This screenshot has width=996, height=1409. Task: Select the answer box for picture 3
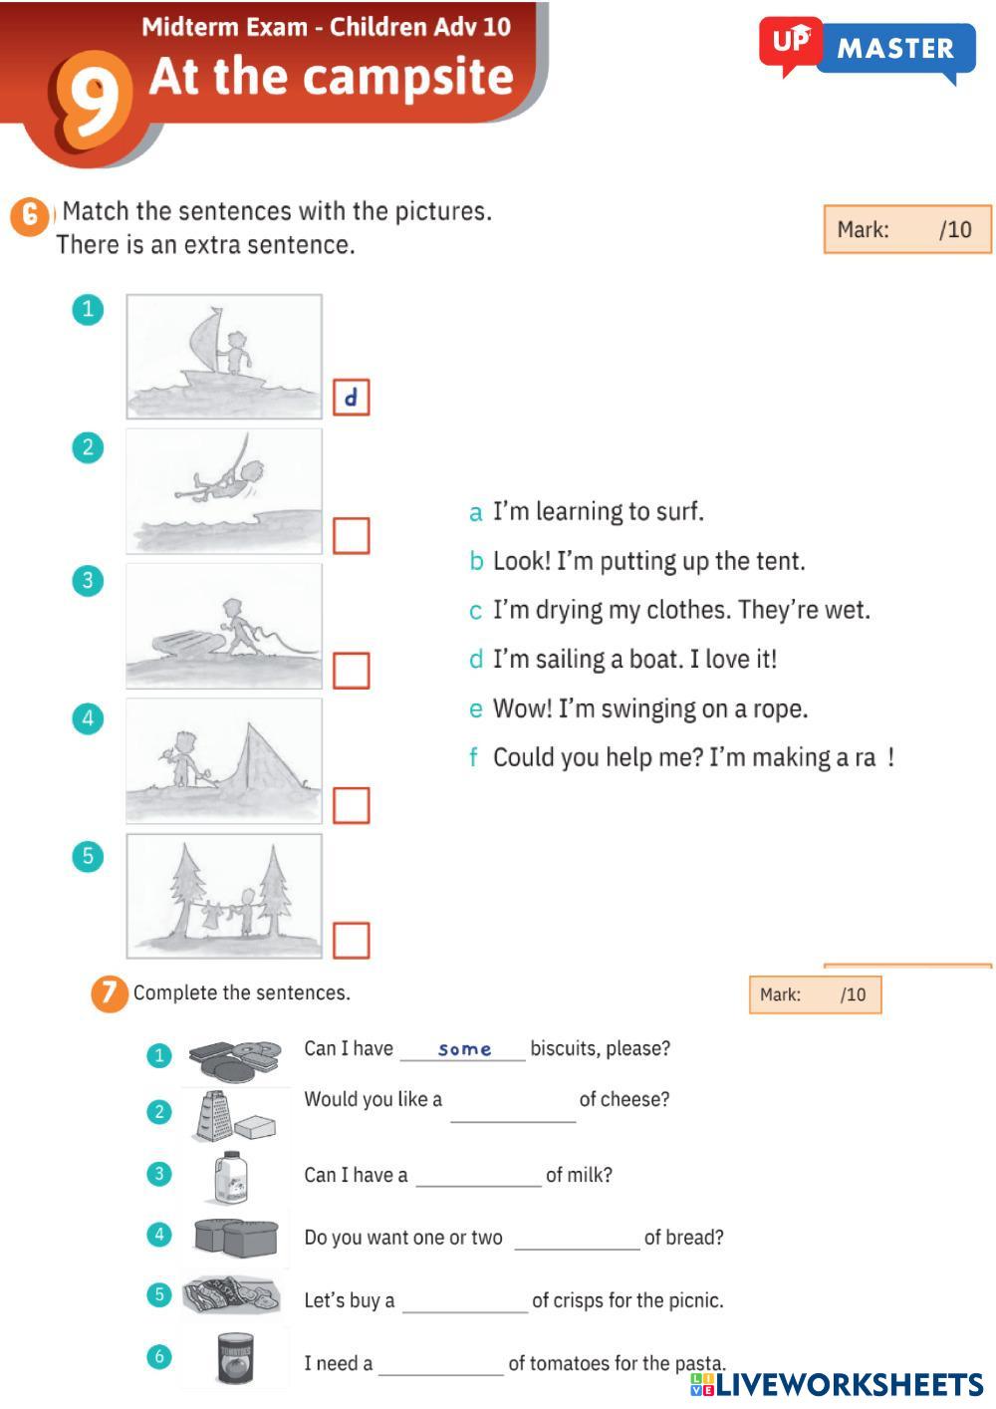351,671
